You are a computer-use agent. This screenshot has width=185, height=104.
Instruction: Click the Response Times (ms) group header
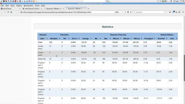[118, 35]
